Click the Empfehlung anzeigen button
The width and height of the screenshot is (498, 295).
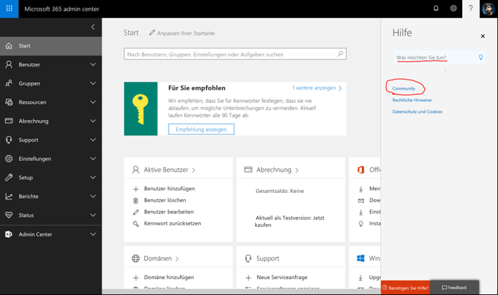201,129
